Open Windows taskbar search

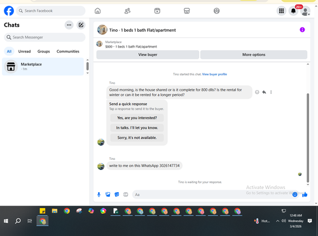click(18, 221)
